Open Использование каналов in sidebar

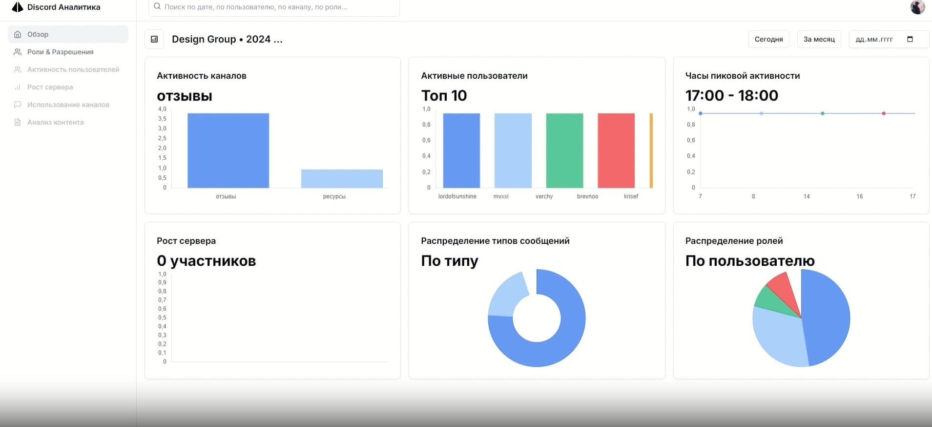coord(68,105)
